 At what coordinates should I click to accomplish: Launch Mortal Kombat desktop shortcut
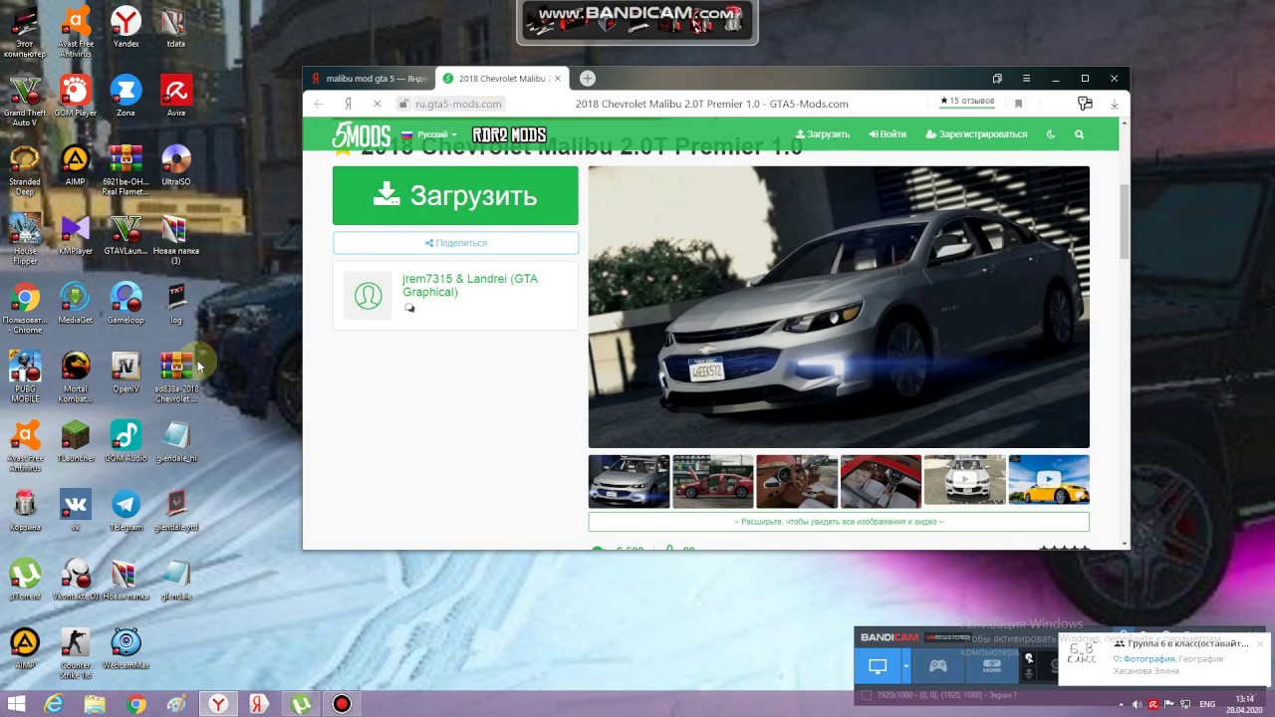tap(75, 376)
